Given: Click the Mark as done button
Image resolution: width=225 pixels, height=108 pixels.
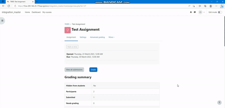Looking at the screenshot, I should [x=72, y=47].
